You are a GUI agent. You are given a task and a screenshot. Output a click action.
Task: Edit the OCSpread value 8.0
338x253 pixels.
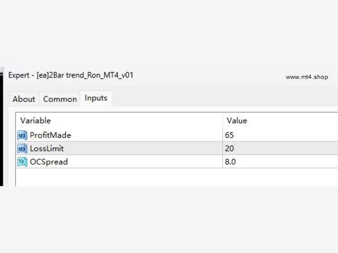pos(230,162)
